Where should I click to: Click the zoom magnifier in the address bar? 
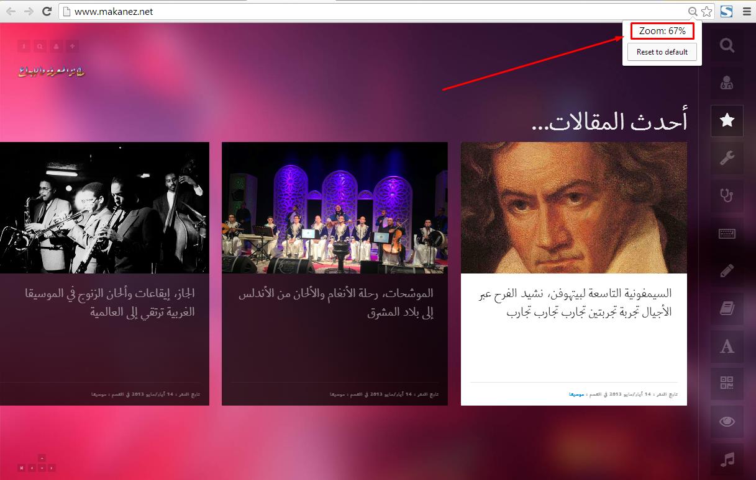pos(693,11)
